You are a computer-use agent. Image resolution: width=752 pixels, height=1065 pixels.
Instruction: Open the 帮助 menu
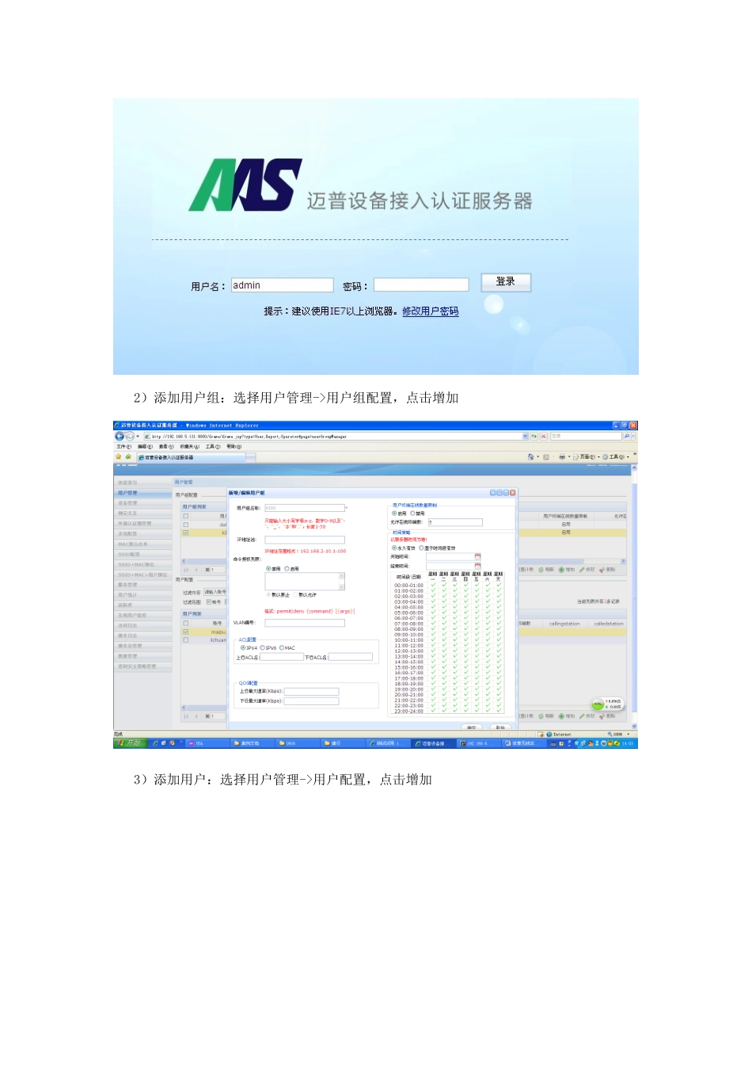pyautogui.click(x=234, y=447)
